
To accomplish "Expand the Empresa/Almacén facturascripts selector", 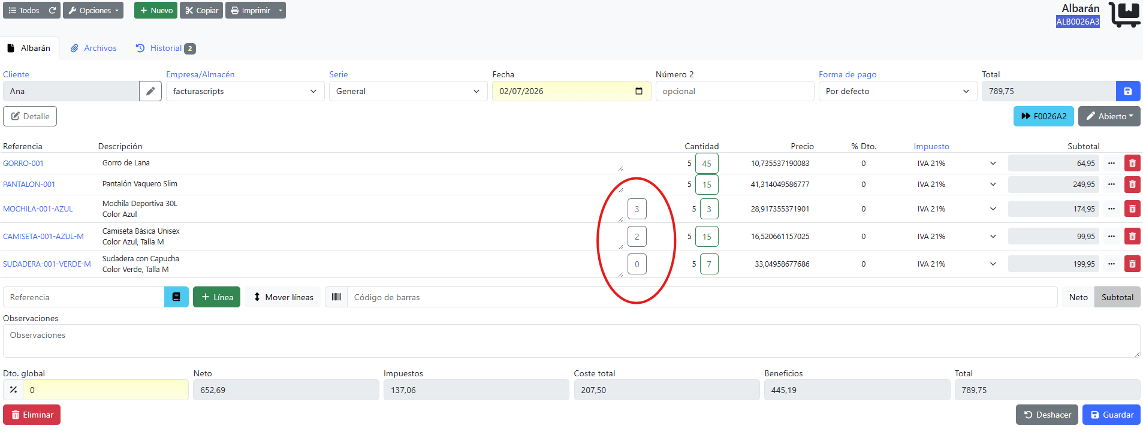I will click(245, 91).
